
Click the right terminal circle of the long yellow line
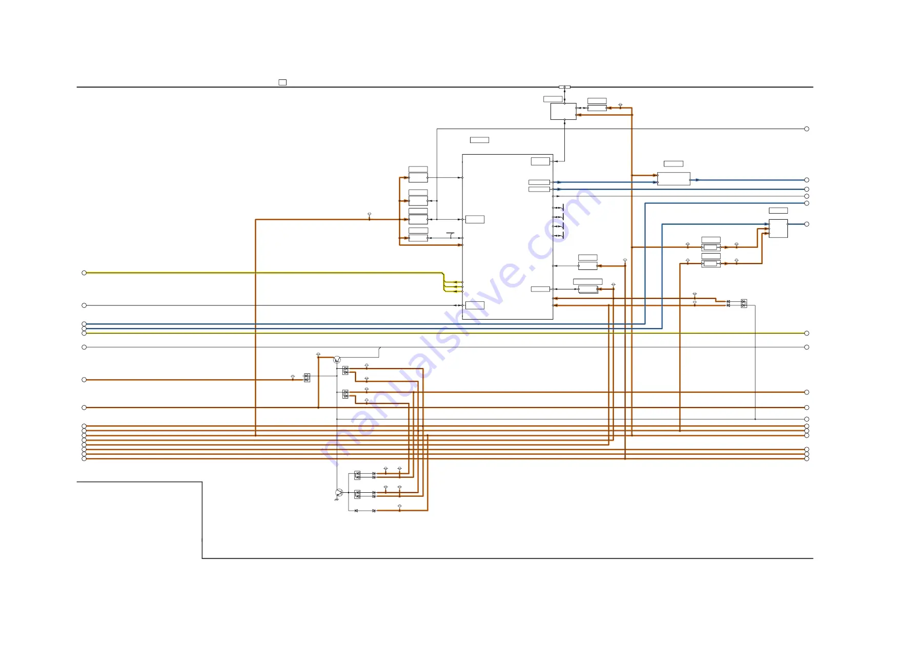point(806,333)
